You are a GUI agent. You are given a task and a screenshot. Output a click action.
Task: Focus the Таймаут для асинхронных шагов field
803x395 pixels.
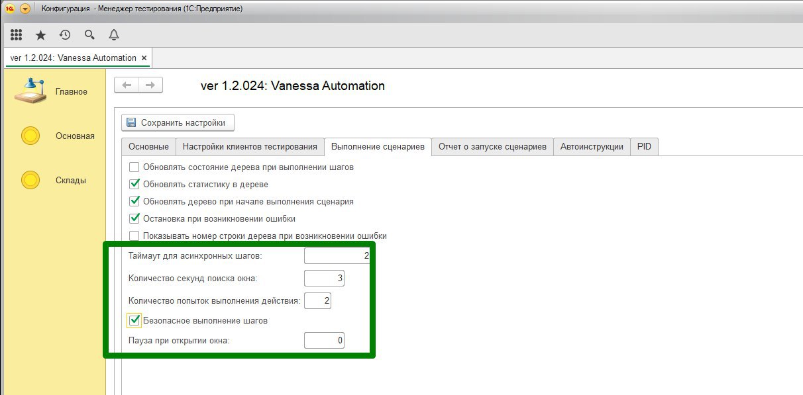point(337,255)
